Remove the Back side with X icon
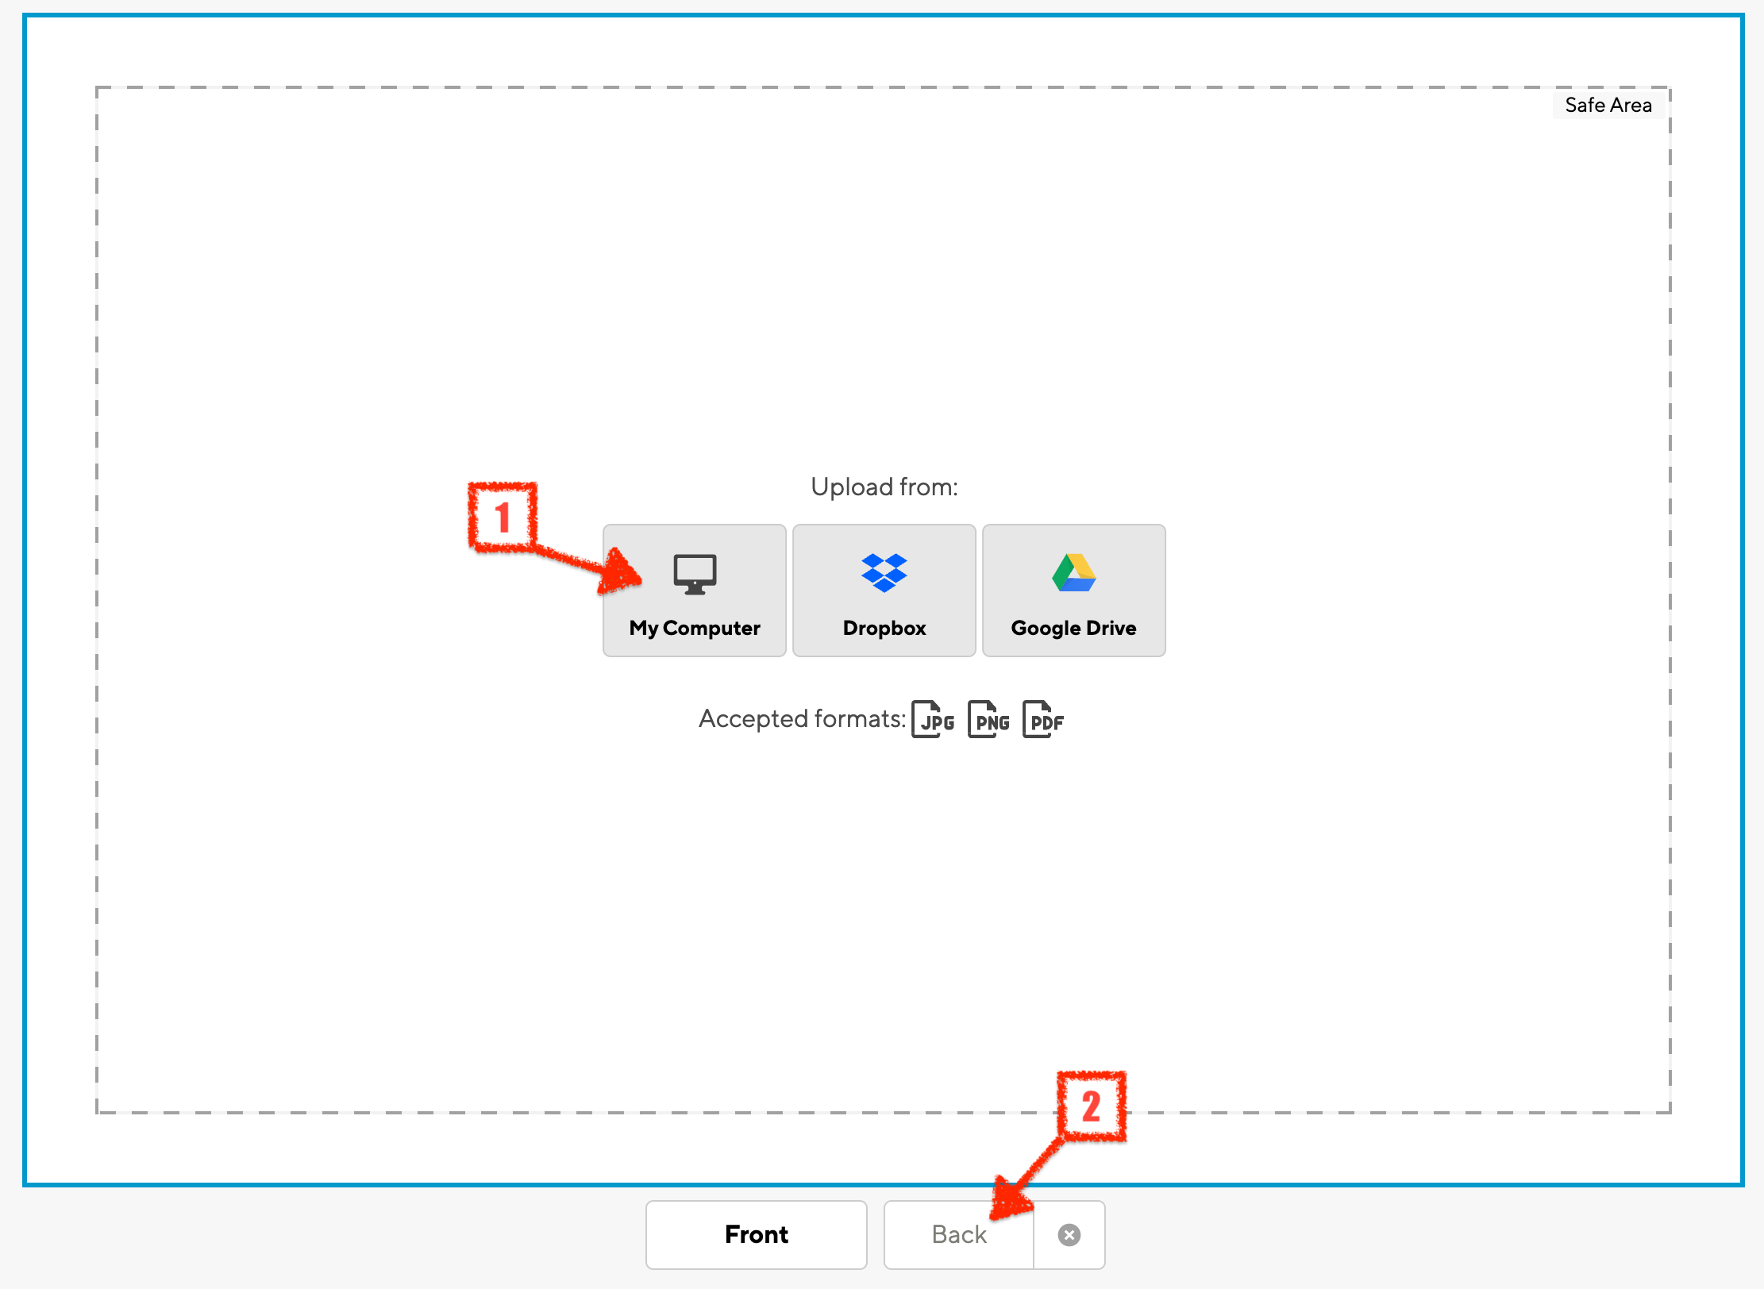 pyautogui.click(x=1069, y=1235)
